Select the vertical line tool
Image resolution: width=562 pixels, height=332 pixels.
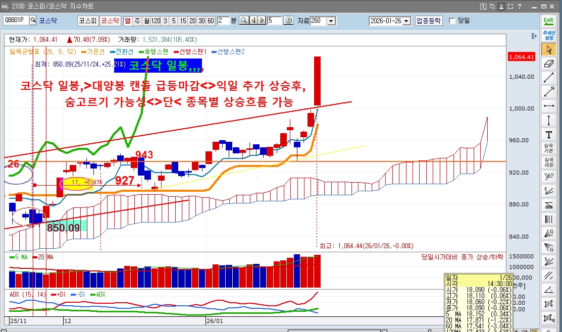(549, 120)
